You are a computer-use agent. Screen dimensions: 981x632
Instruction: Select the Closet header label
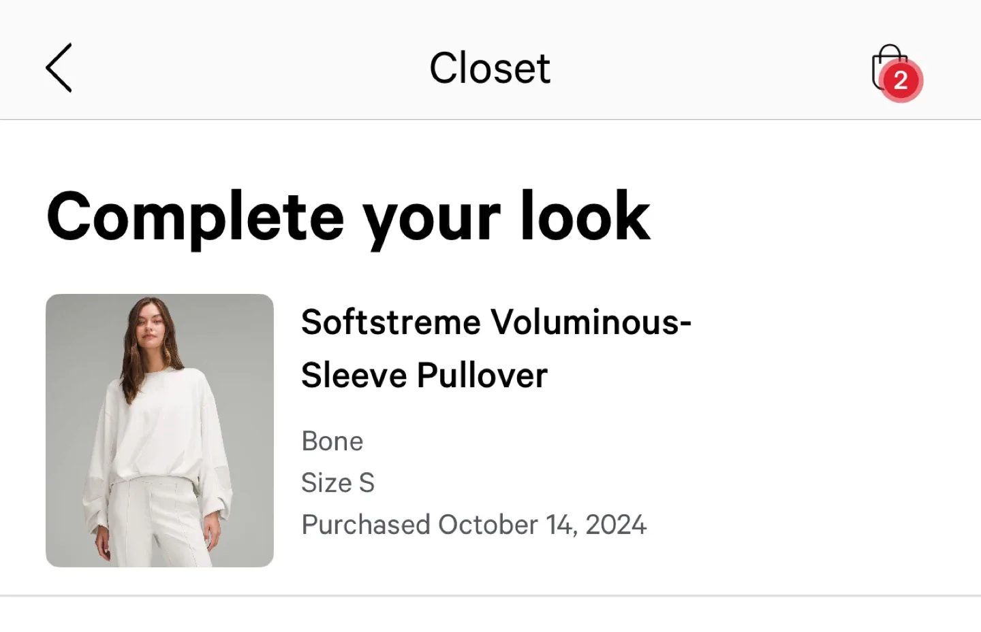click(489, 67)
